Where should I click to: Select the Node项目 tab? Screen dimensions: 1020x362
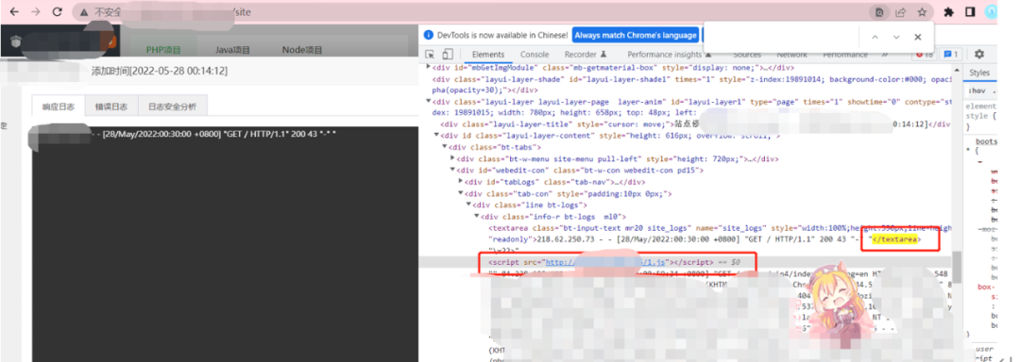click(302, 50)
